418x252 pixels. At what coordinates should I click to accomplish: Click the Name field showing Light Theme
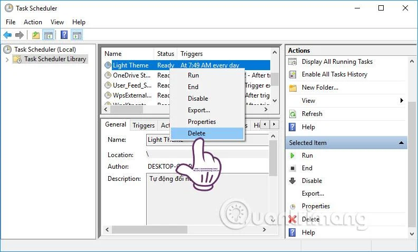[207, 140]
